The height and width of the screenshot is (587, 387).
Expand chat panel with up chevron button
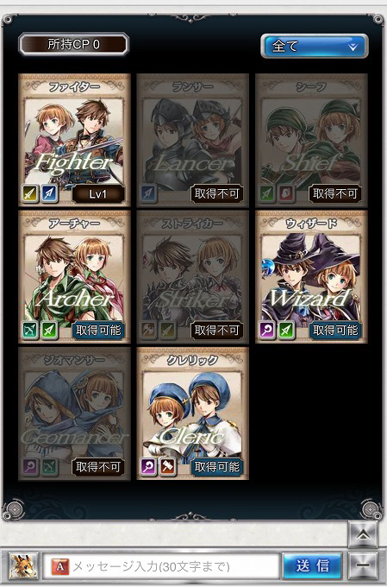(x=363, y=535)
